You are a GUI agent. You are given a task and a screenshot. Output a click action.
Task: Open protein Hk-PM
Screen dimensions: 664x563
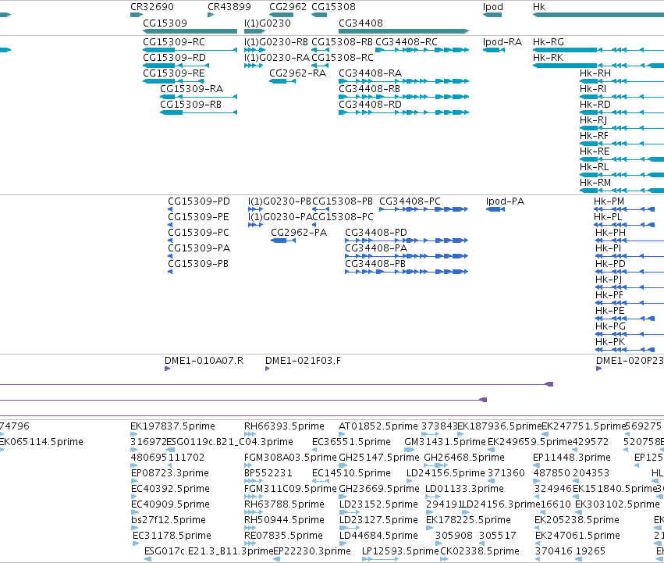[x=625, y=209]
